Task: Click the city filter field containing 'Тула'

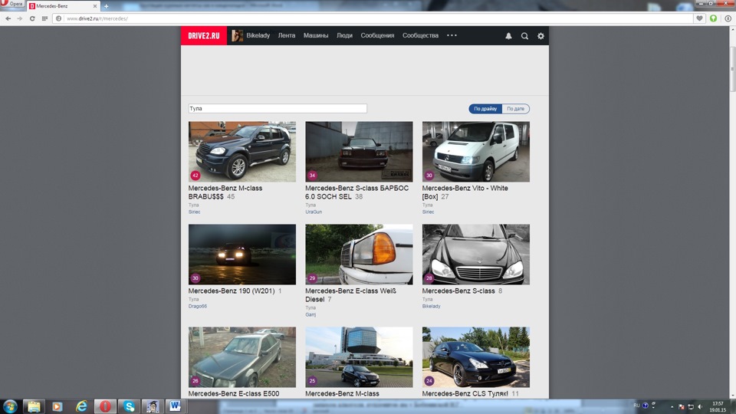Action: (278, 109)
